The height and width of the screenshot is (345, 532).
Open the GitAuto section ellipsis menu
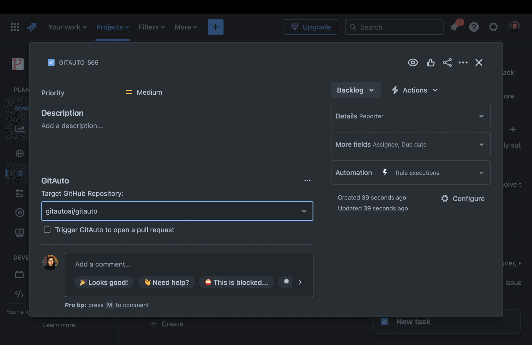[307, 180]
